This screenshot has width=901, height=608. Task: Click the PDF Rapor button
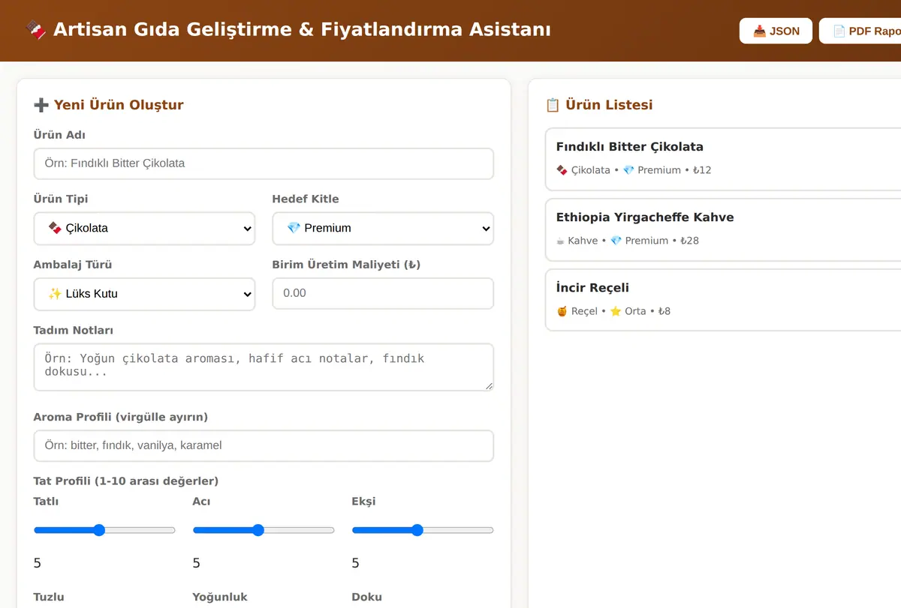click(860, 31)
